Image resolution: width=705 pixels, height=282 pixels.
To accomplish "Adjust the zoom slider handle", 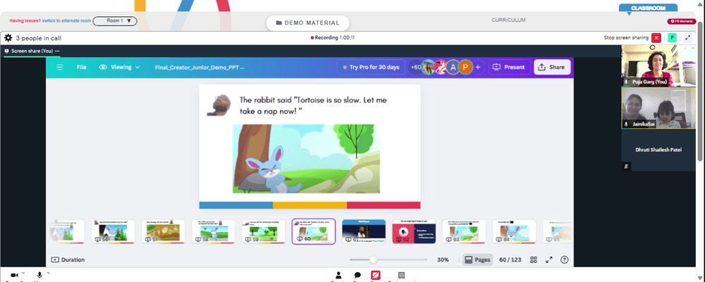I will [373, 260].
